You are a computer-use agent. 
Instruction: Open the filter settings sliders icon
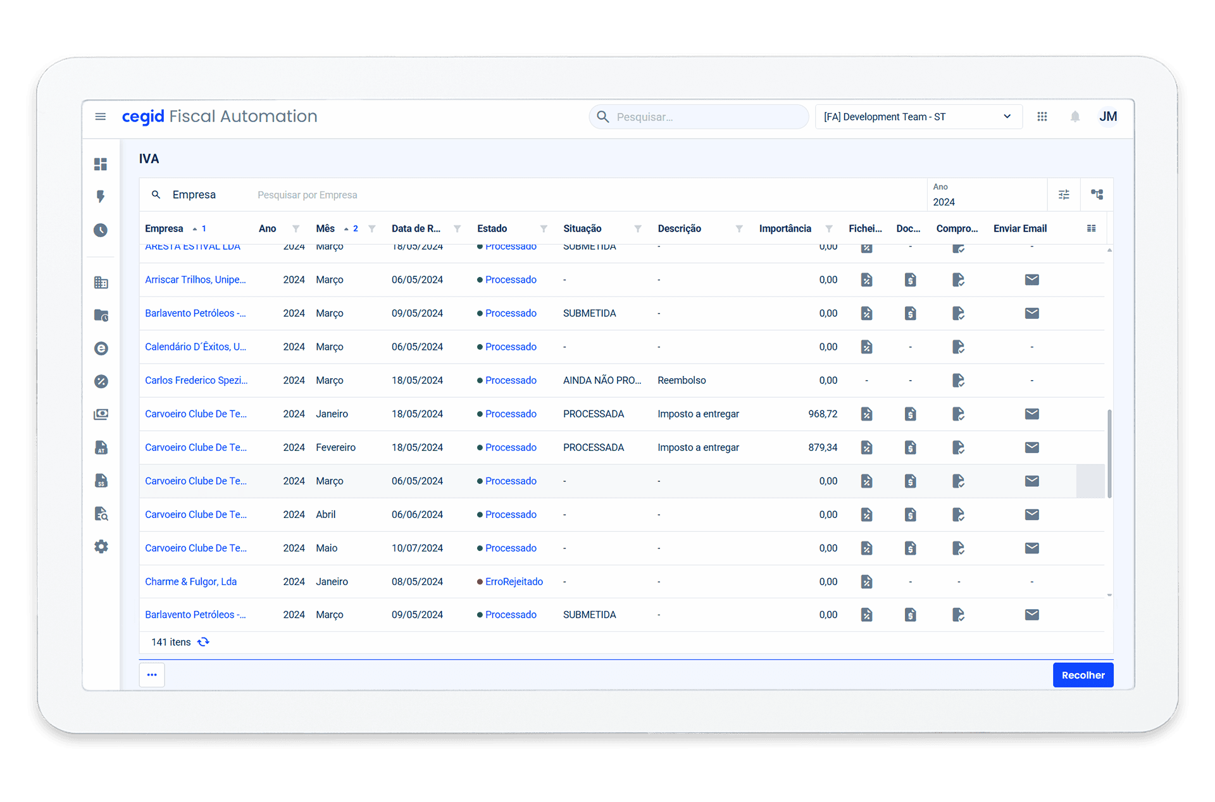coord(1064,195)
